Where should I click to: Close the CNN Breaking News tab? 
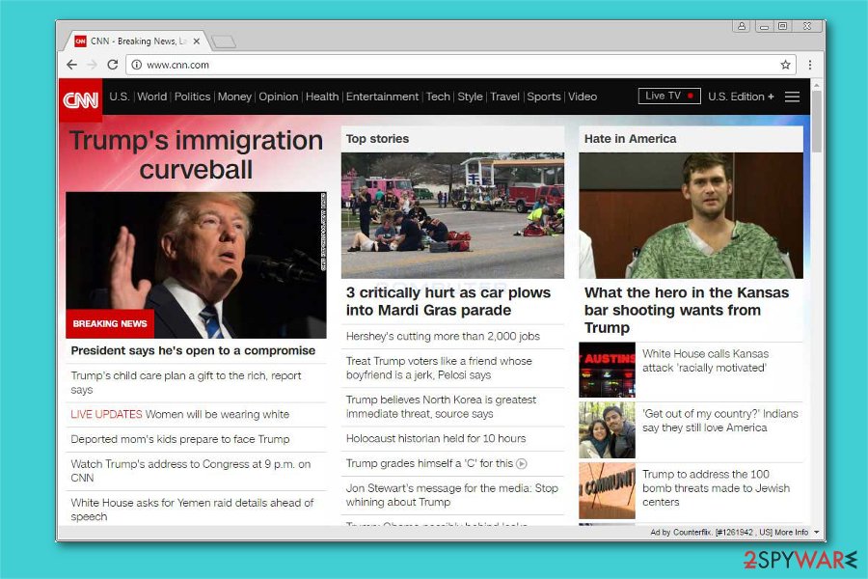[x=197, y=41]
